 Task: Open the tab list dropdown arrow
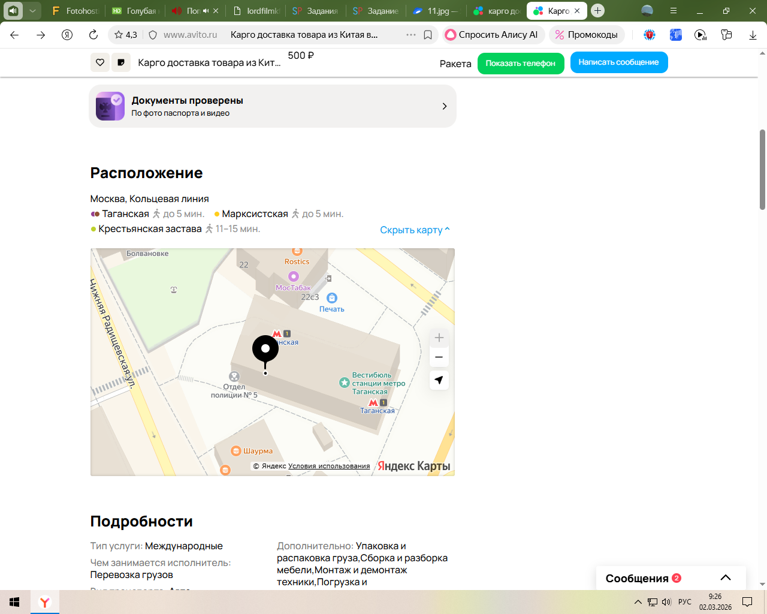tap(33, 11)
